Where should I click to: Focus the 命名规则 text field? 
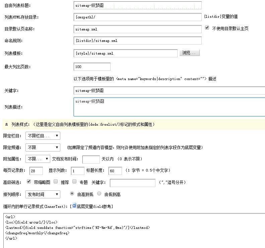coord(137,41)
